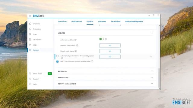Close the Emsisoft window
This screenshot has width=193, height=108.
tap(158, 15)
